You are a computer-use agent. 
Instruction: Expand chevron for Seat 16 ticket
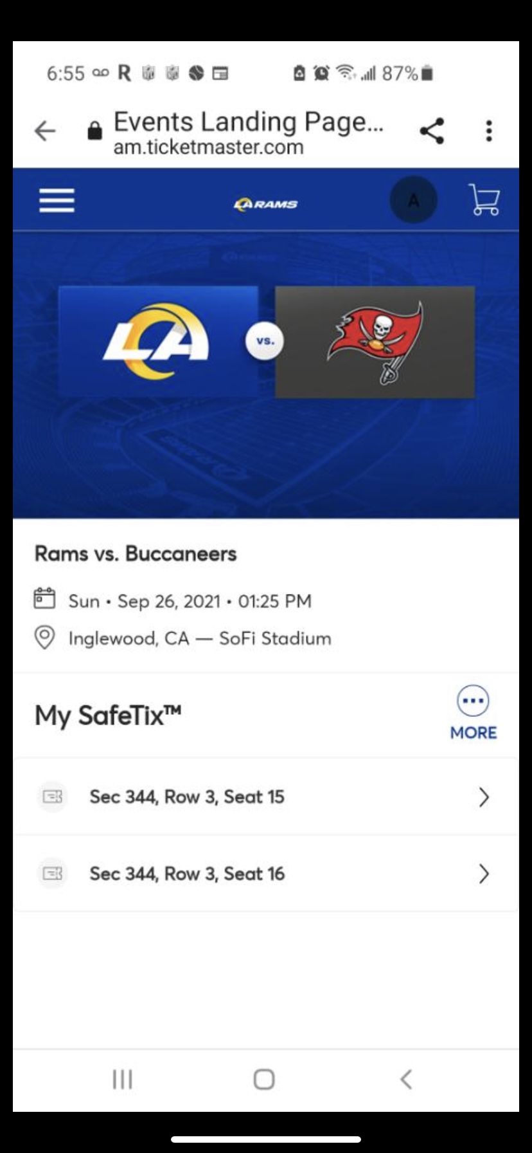coord(484,874)
